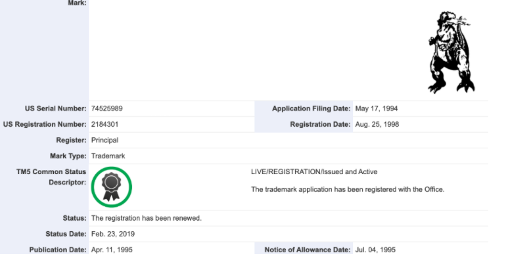
Task: Click 'LIVE/REGISTRATION/Issued and Active' text
Action: tap(314, 172)
